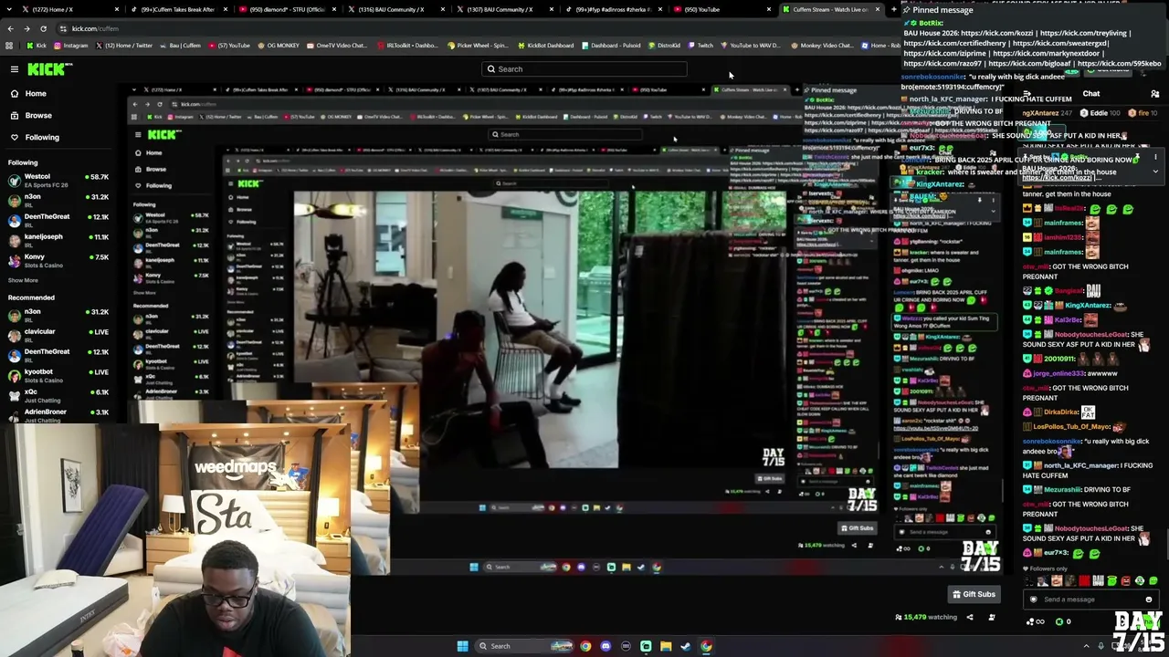
Task: Open the IRLToolkit Dashboard bookmark
Action: [406, 46]
